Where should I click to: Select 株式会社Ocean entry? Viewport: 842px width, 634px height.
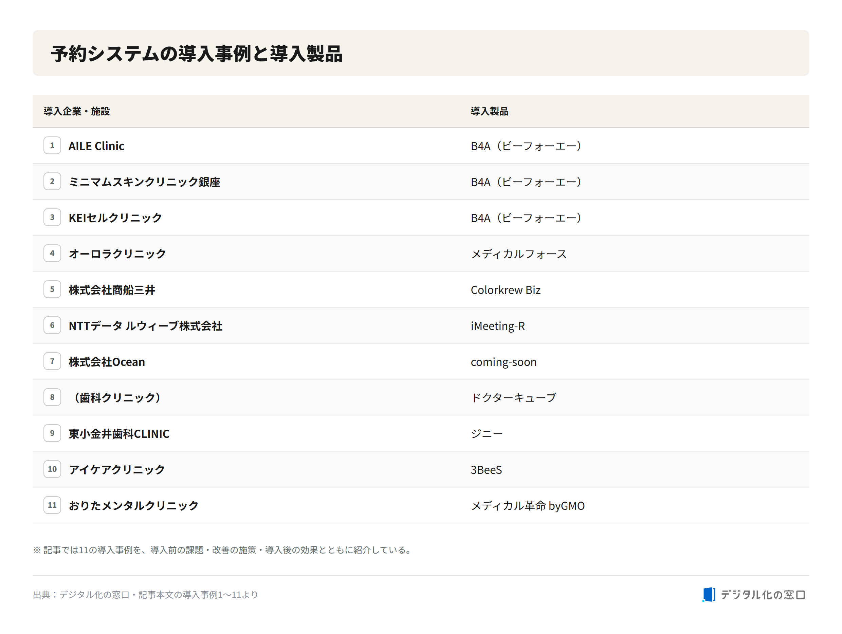pyautogui.click(x=107, y=361)
